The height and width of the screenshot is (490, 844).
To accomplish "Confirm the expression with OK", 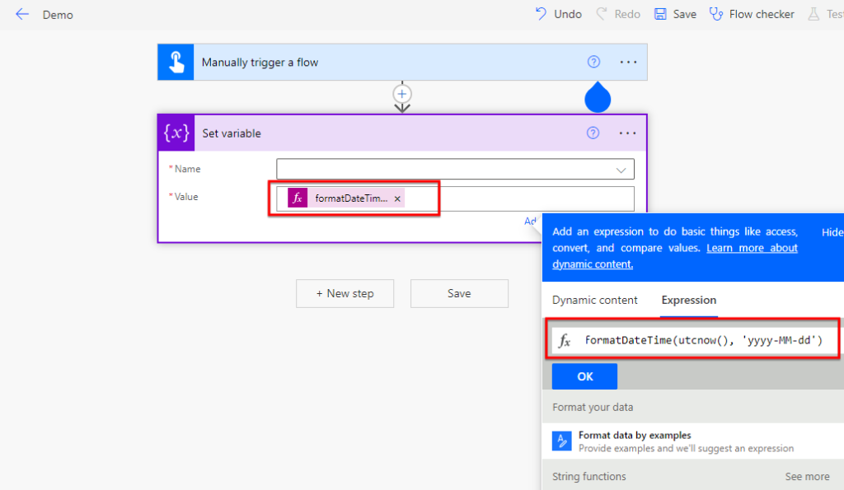I will (584, 376).
